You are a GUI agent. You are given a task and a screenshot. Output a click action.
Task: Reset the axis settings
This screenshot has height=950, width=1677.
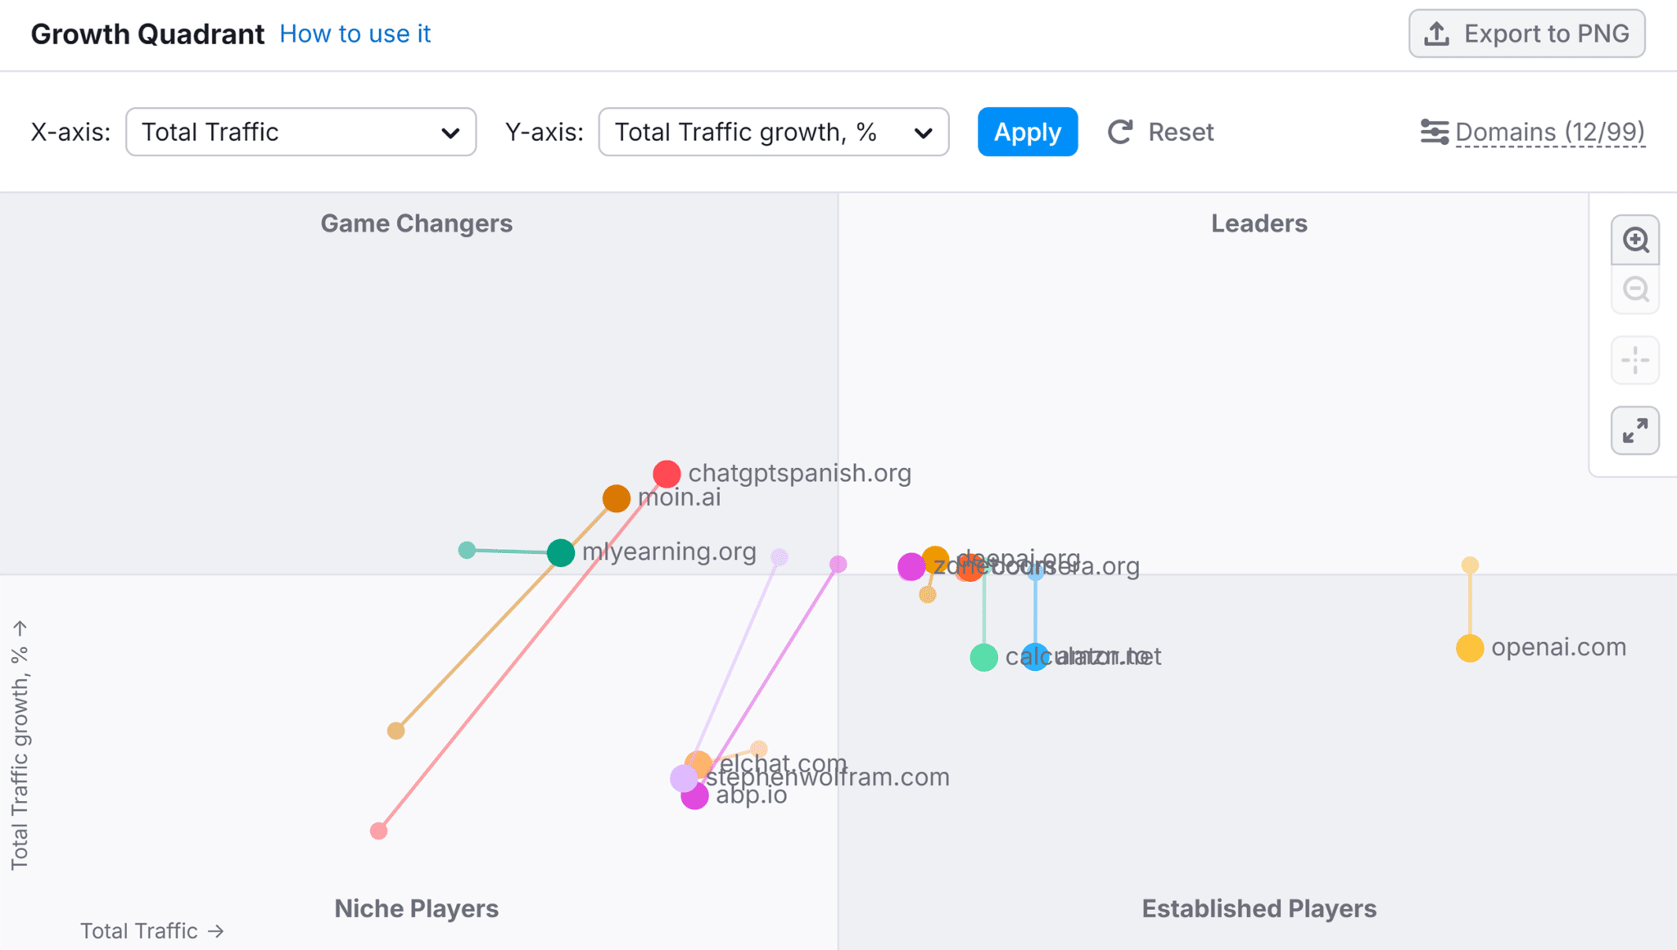[1160, 132]
